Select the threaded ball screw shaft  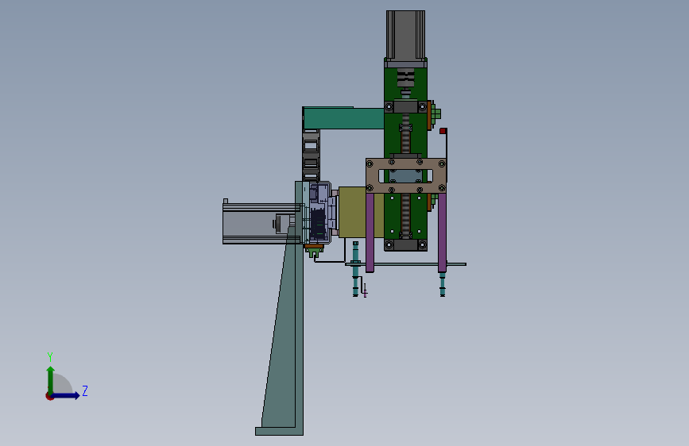click(x=405, y=215)
